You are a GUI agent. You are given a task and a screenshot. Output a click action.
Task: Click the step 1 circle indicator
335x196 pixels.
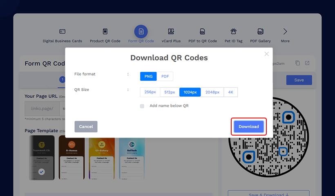pyautogui.click(x=62, y=80)
